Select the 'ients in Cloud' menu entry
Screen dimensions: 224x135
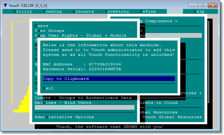[x=159, y=103]
